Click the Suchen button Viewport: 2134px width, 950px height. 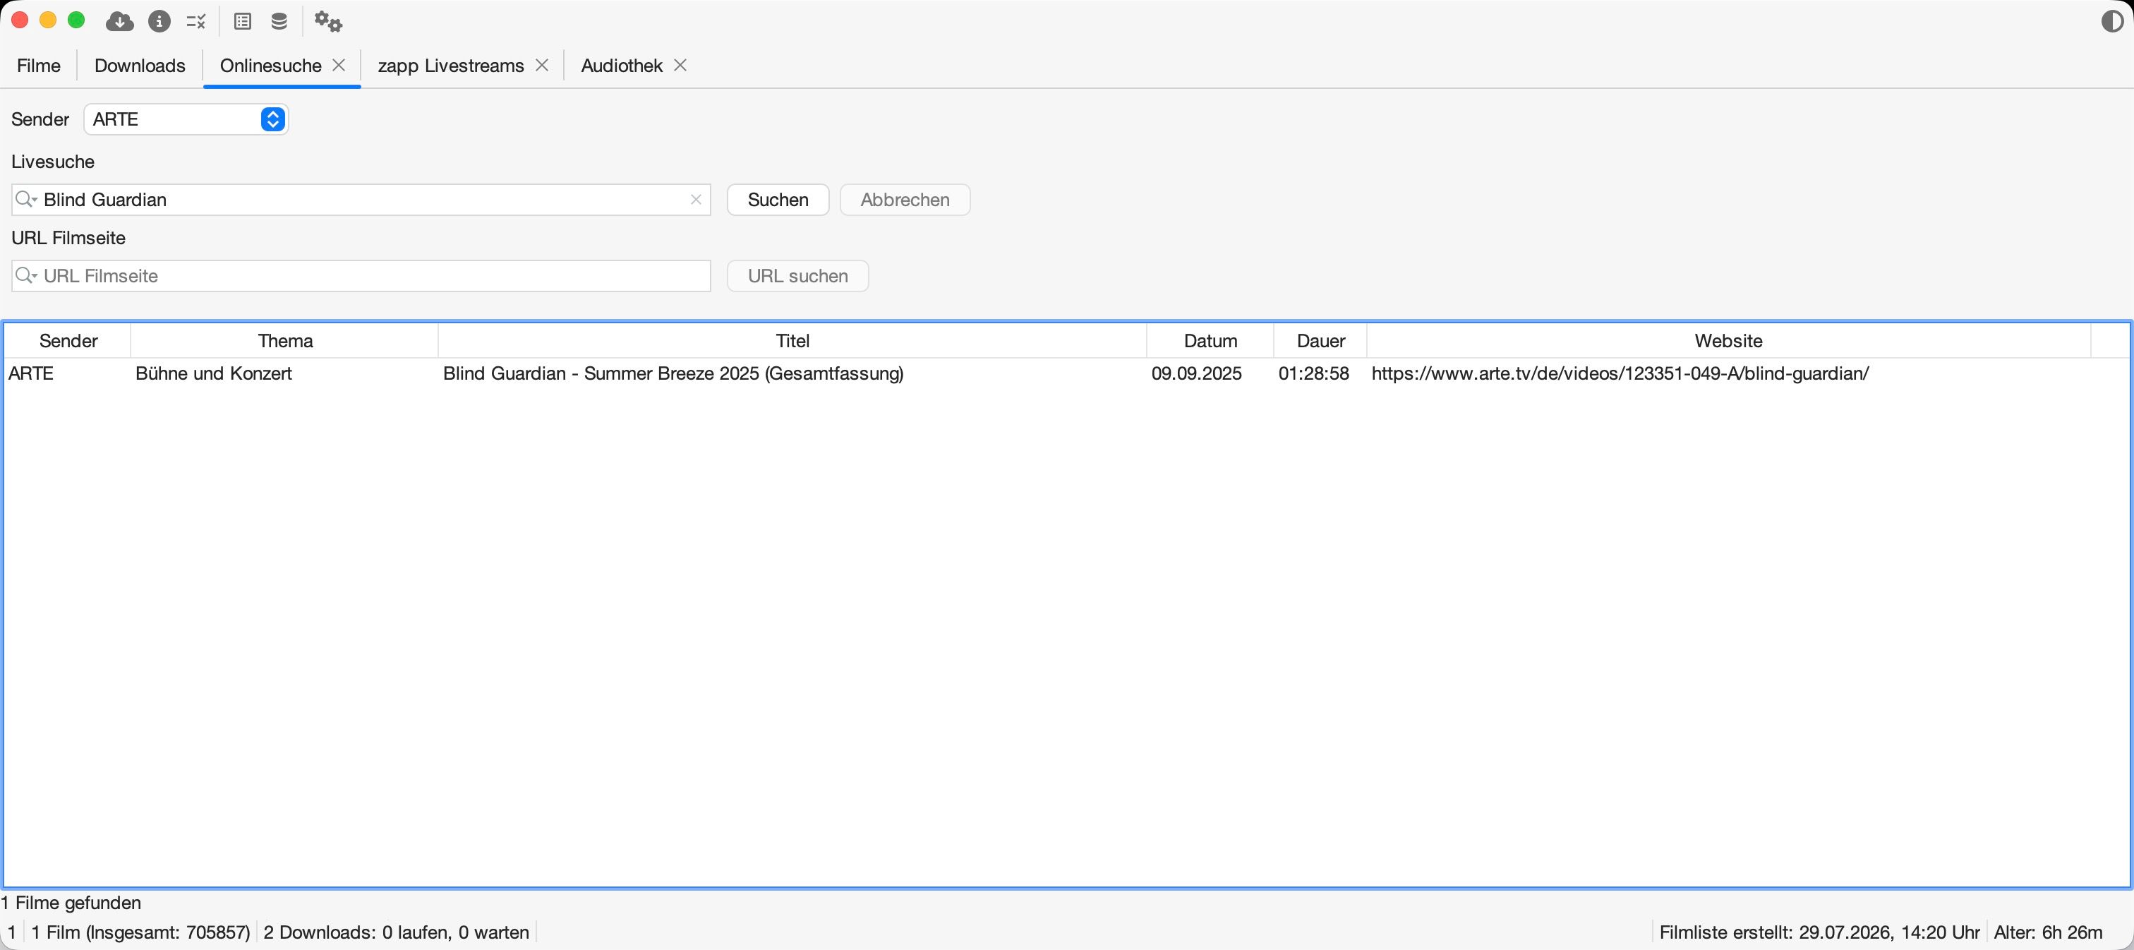click(778, 200)
